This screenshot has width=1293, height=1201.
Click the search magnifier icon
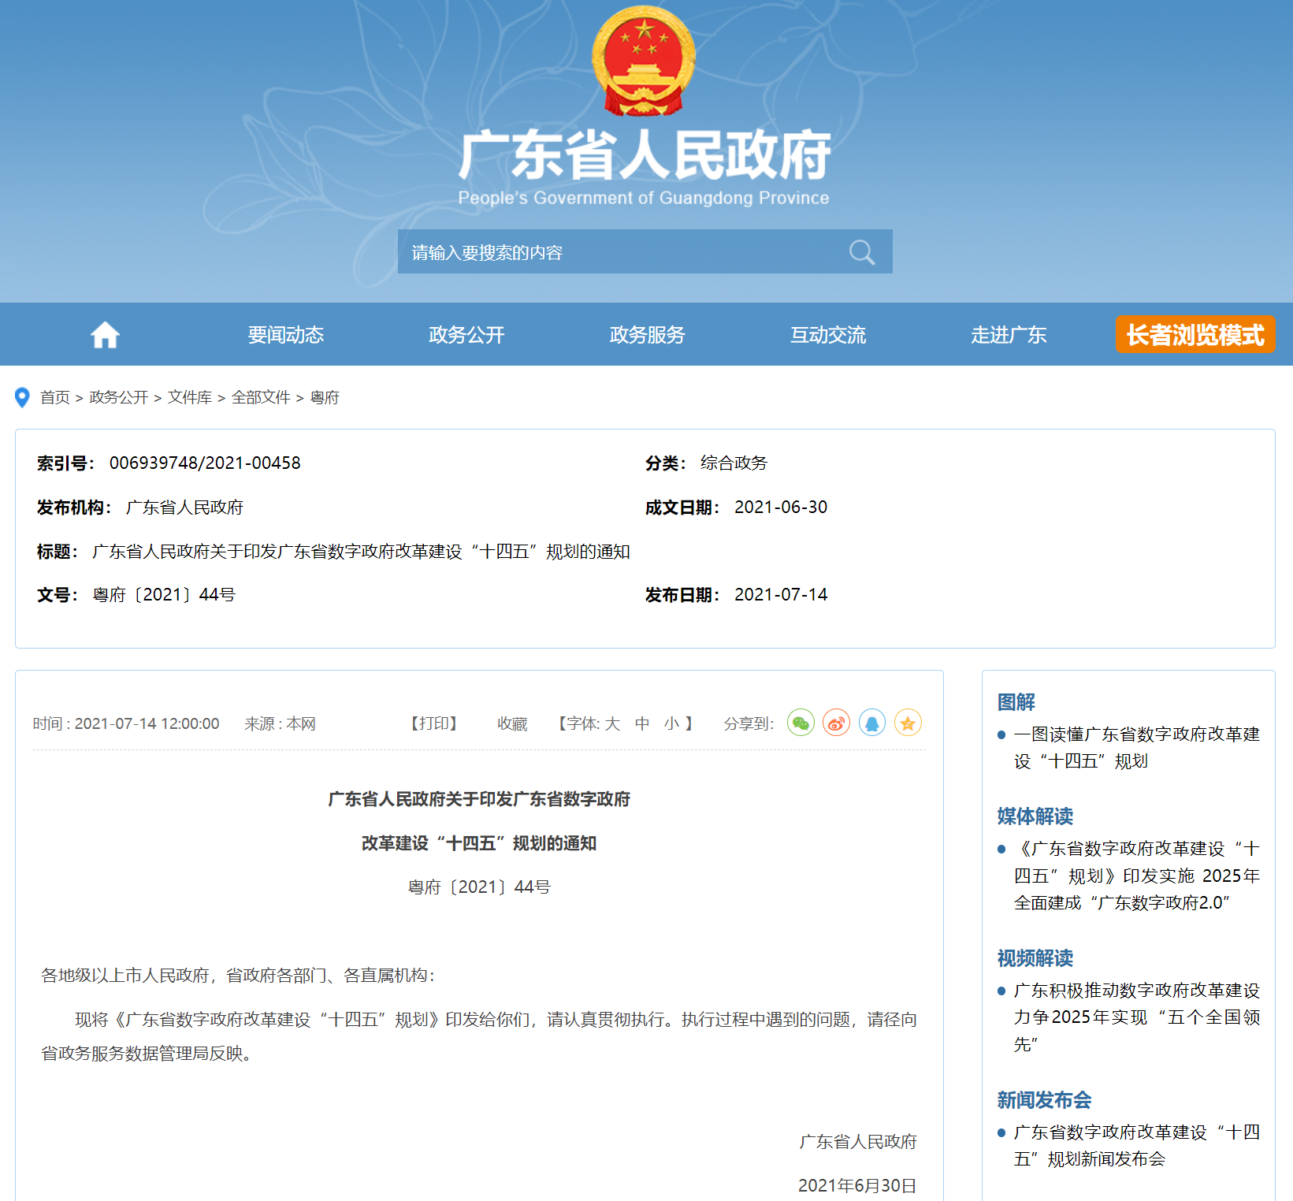click(x=861, y=252)
